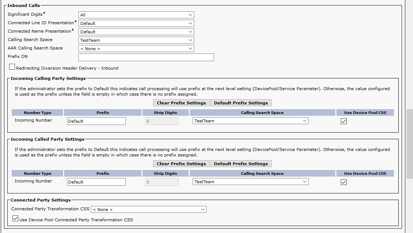This screenshot has width=413, height=233.
Task: Open Calling Party Calling Search Space dropdown
Action: point(250,121)
